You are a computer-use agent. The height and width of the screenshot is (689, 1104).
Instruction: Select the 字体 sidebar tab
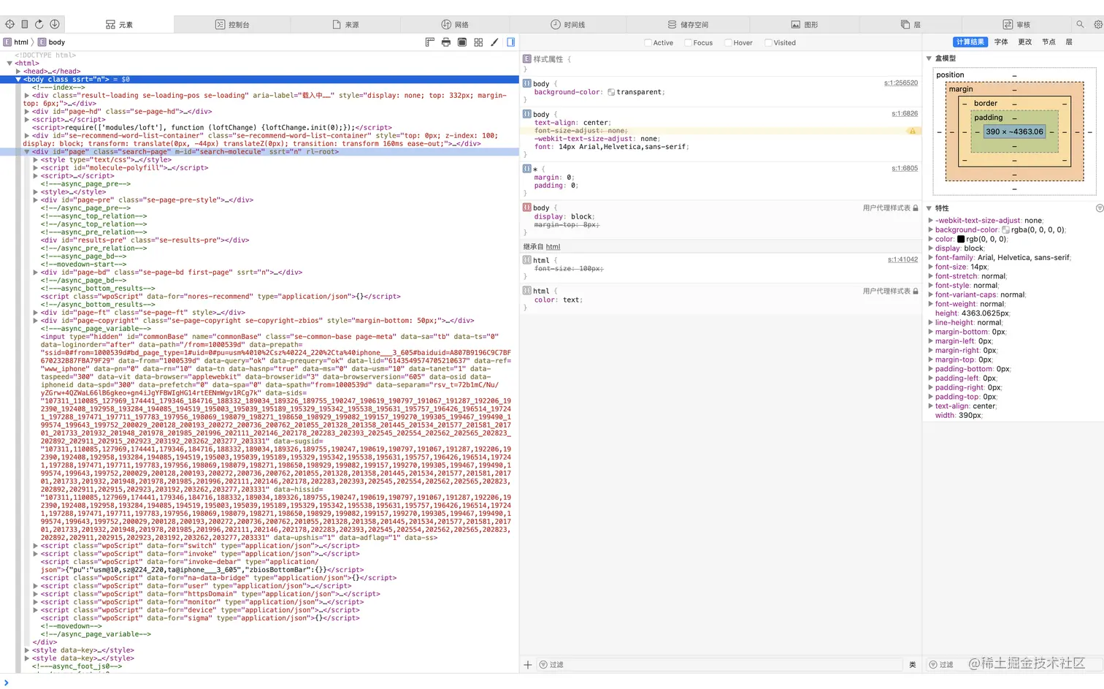[x=1001, y=42]
